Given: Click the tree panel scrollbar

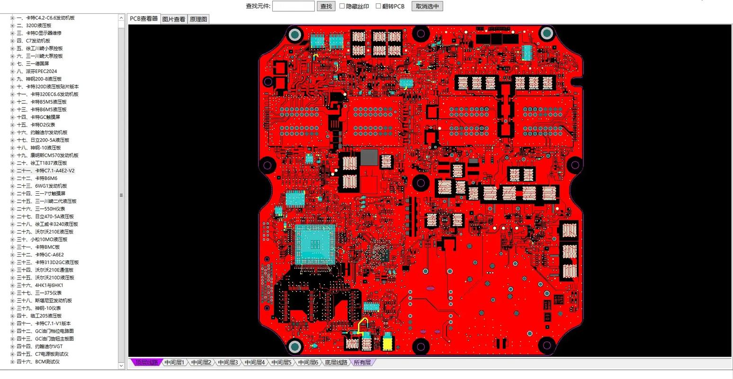Looking at the screenshot, I should (121, 194).
